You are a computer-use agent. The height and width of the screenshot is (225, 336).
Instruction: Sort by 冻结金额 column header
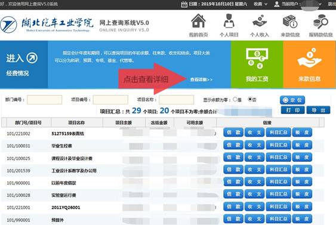[x=159, y=123]
